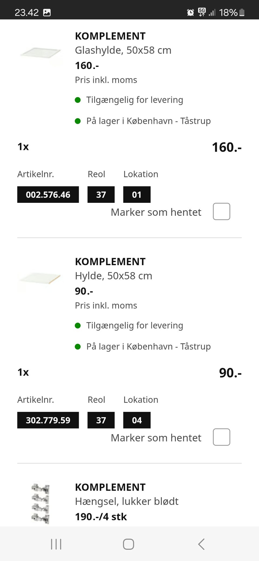Screen dimensions: 259x561
Task: Tap article number 002.576.46
Action: coord(48,194)
